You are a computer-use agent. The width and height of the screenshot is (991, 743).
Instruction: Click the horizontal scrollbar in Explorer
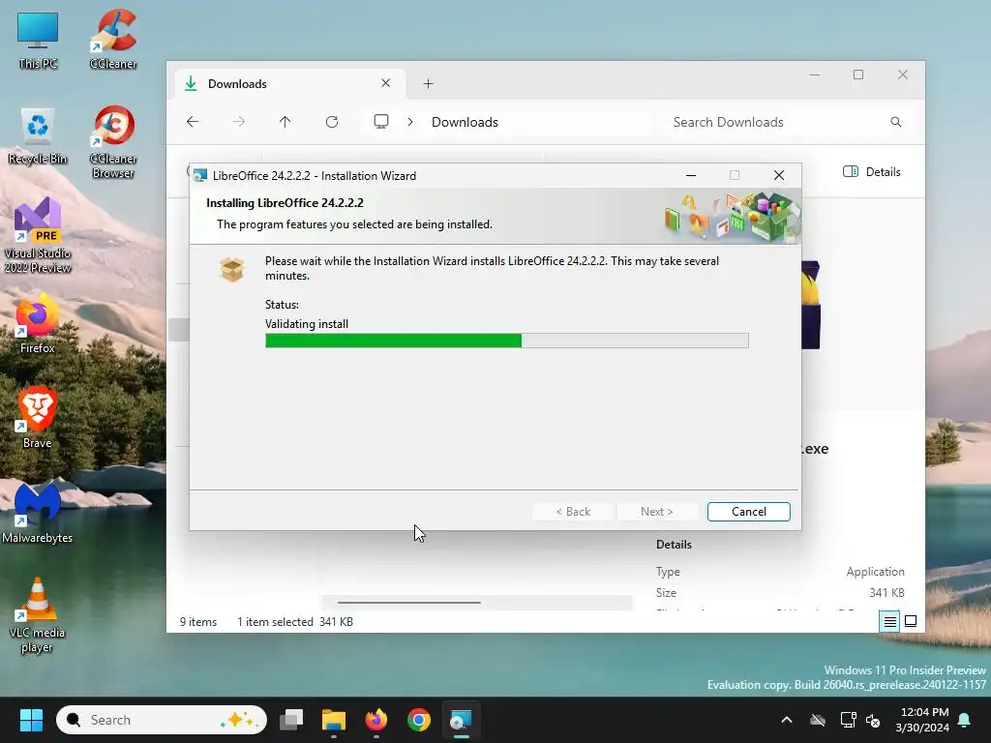pos(409,602)
